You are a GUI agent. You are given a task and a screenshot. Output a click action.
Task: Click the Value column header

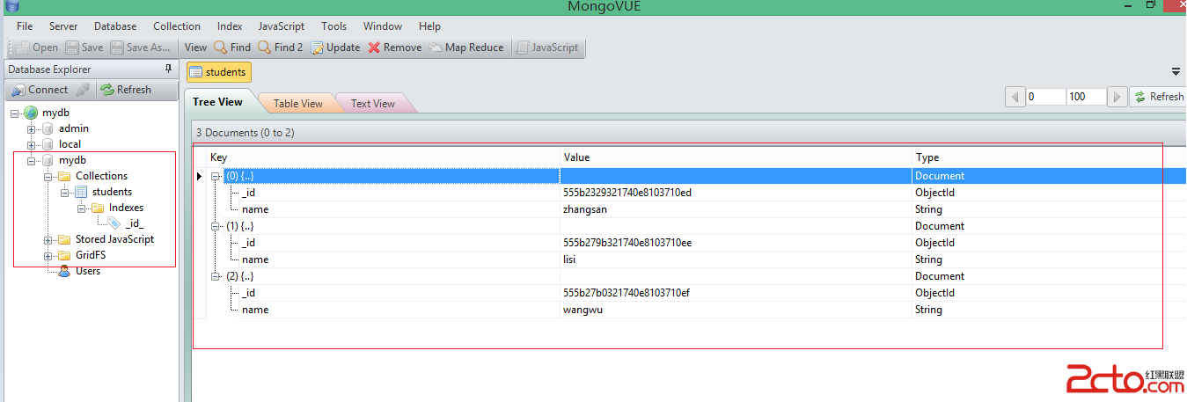point(736,157)
